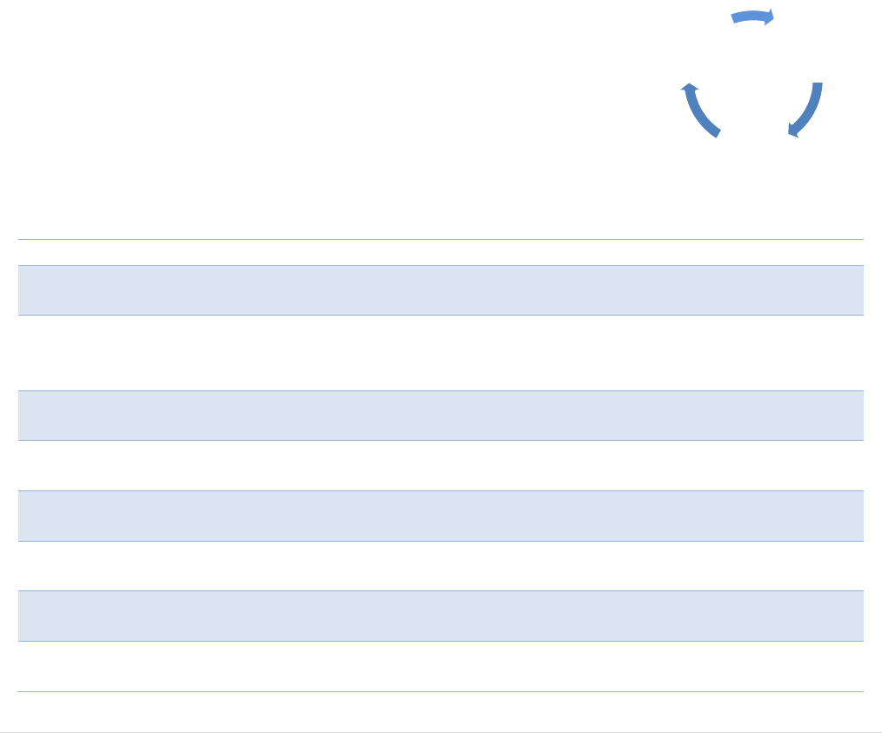Select the second shaded blue table row
Screen dimensions: 882x733
click(440, 416)
